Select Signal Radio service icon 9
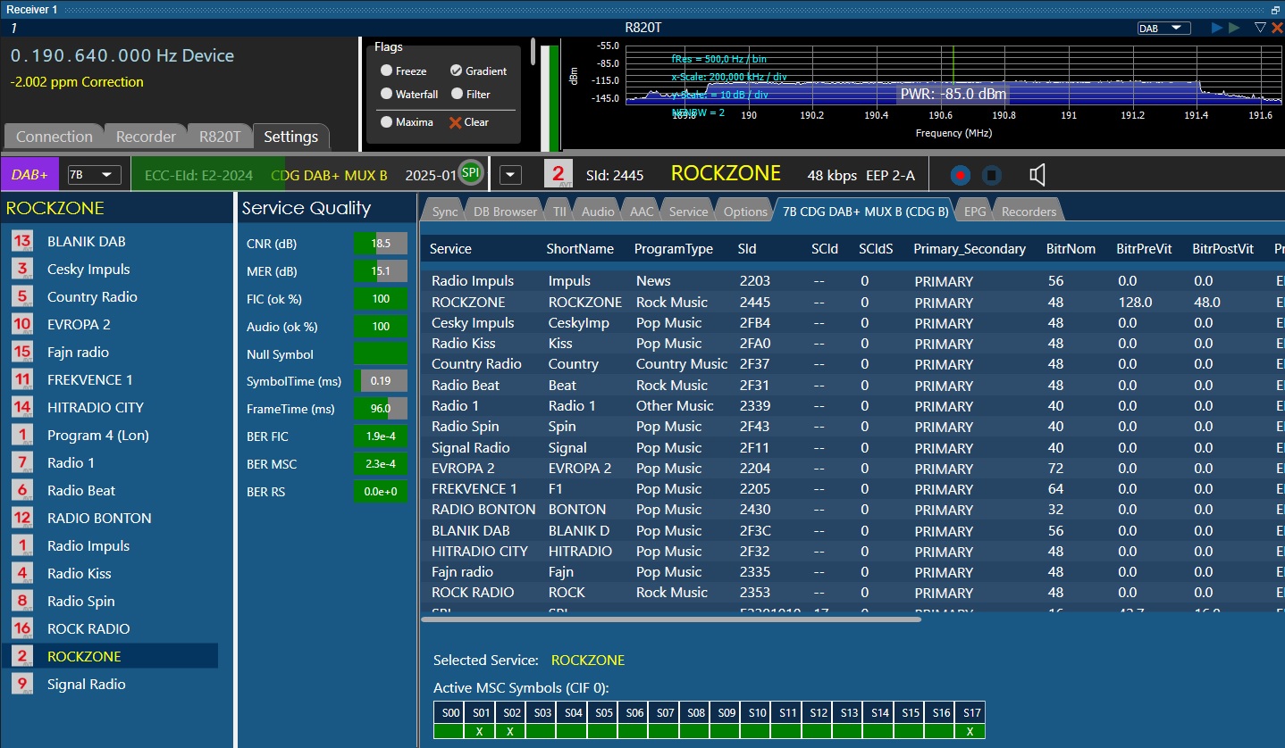Viewport: 1285px width, 748px height. tap(22, 684)
